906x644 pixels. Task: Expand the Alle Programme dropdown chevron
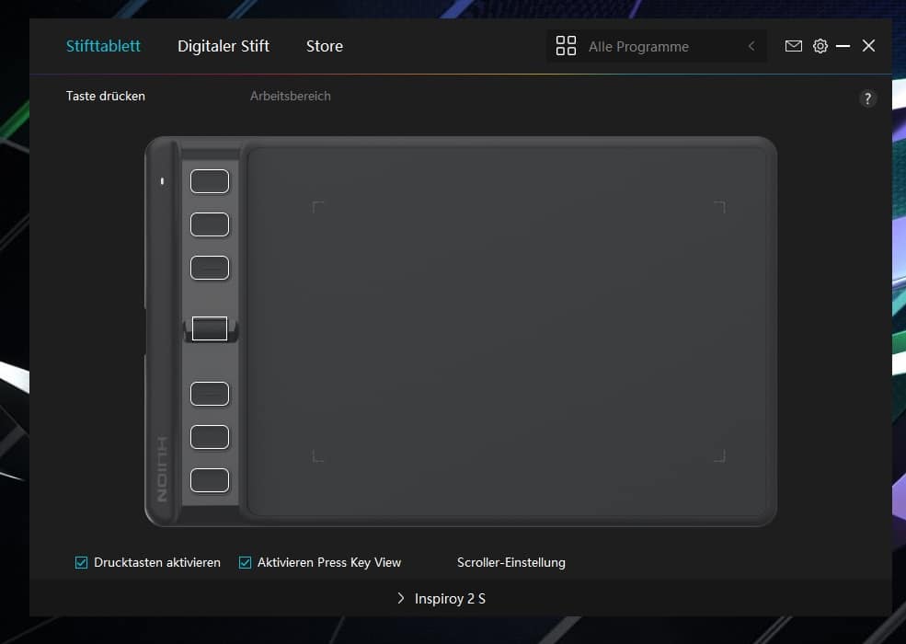click(751, 46)
